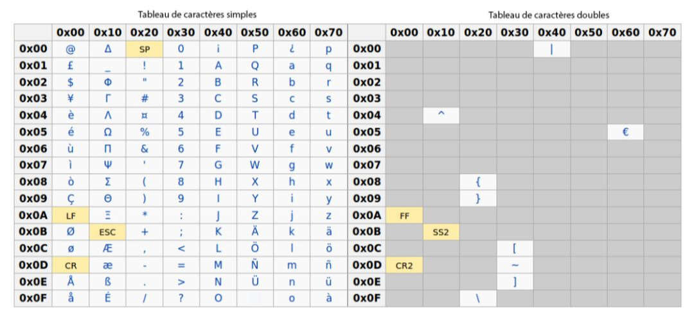The height and width of the screenshot is (320, 694).
Task: Click the caret ^ cell in the double table
Action: (441, 115)
